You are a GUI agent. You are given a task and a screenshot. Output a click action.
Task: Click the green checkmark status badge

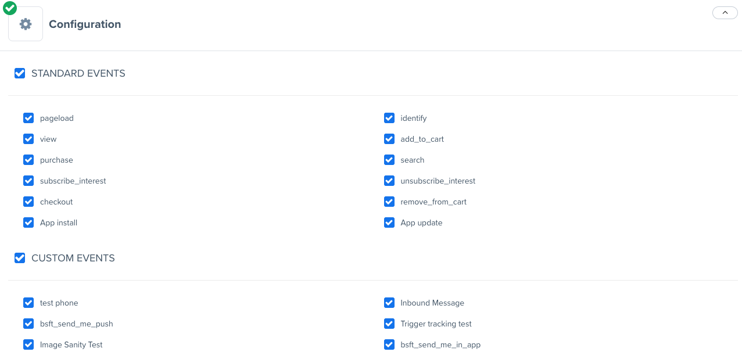tap(10, 8)
